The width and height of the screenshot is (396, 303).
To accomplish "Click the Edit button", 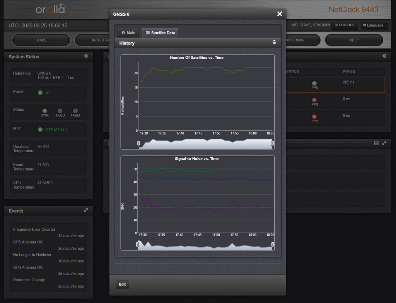I will [x=122, y=284].
